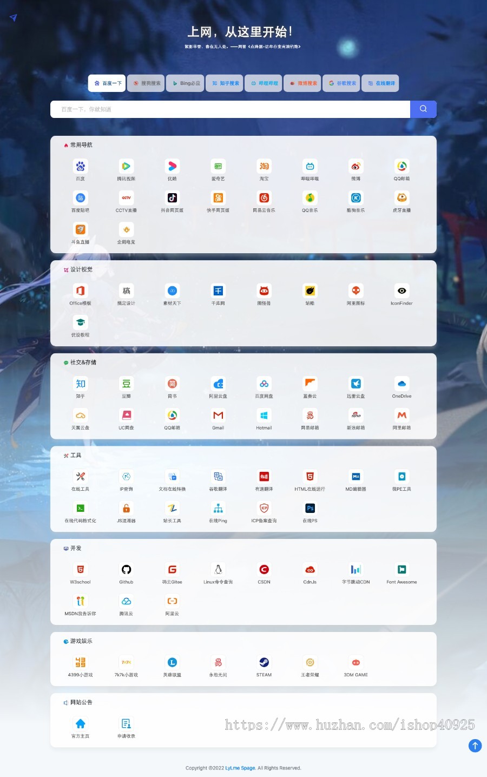Click the blue search magnifier button
The image size is (487, 777).
click(423, 109)
